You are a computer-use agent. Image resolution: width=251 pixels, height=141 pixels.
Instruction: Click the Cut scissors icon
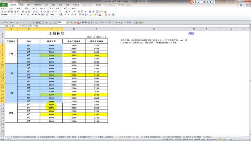[41, 11]
